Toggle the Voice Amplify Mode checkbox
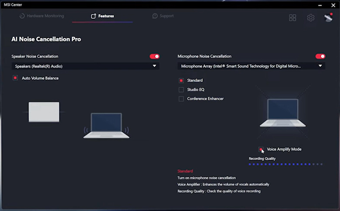The image size is (340, 211). [261, 149]
